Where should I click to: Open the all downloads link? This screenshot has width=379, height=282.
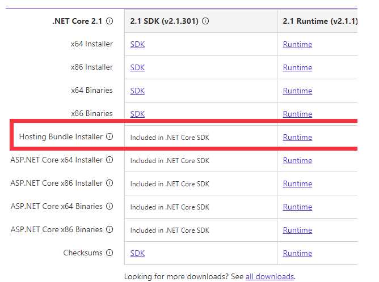click(x=269, y=276)
